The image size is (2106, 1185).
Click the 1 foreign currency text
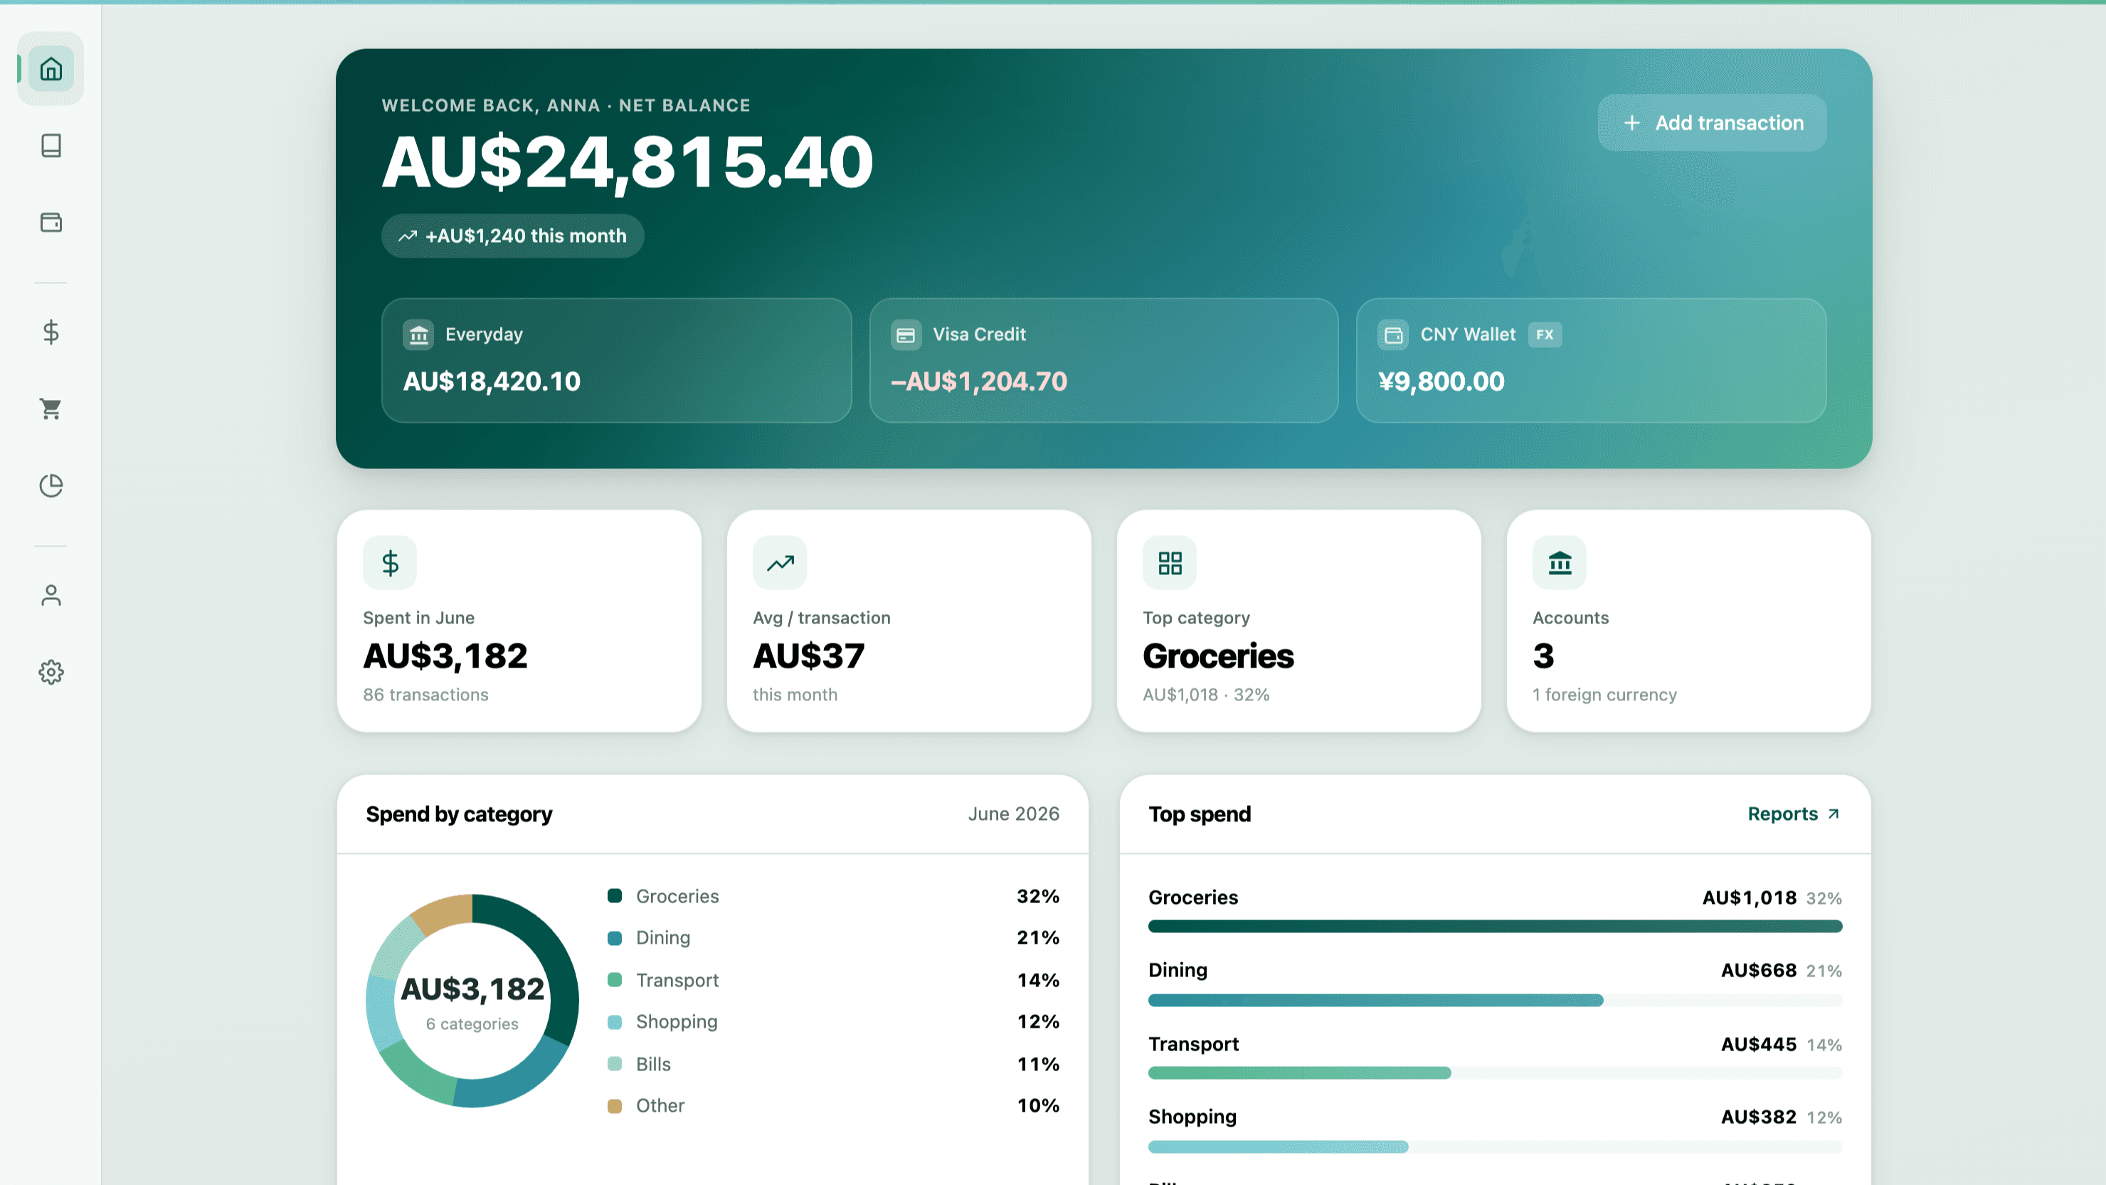pos(1605,695)
